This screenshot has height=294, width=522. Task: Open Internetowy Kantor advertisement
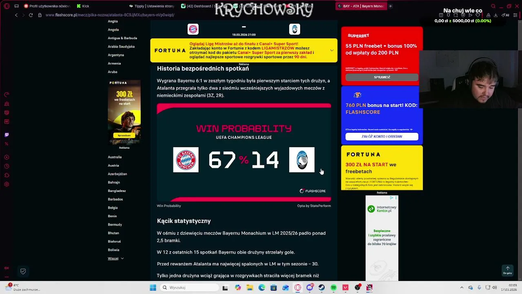coord(382,238)
